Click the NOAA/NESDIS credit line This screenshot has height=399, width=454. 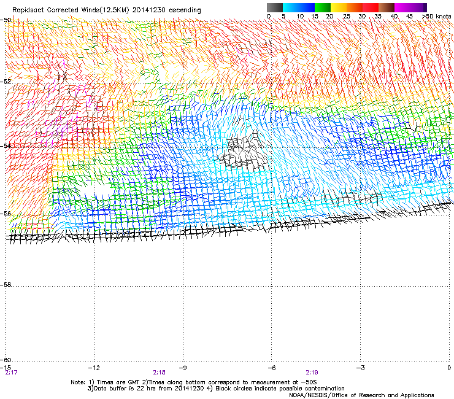(x=361, y=395)
